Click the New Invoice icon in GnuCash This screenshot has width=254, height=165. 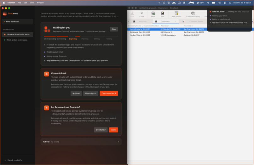[176, 14]
